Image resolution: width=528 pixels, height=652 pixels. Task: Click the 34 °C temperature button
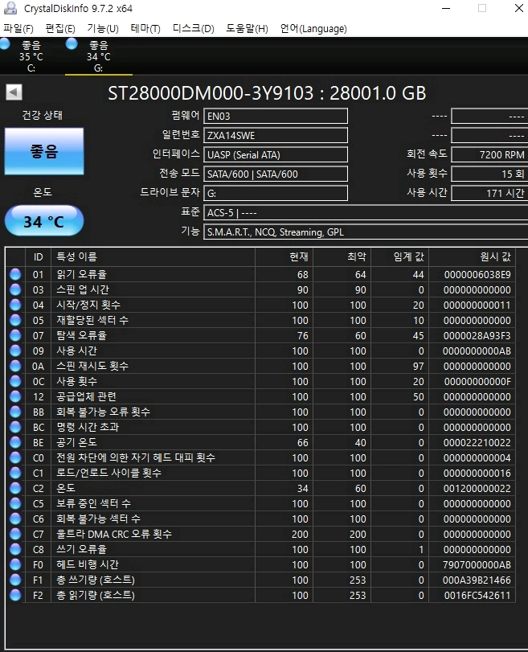(x=44, y=221)
